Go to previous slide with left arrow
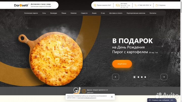Image resolution: width=182 pixels, height=102 pixels. point(116,77)
